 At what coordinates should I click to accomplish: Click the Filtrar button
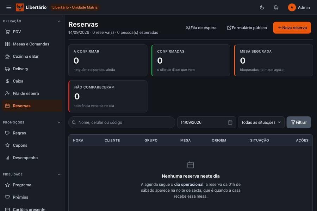coord(299,122)
